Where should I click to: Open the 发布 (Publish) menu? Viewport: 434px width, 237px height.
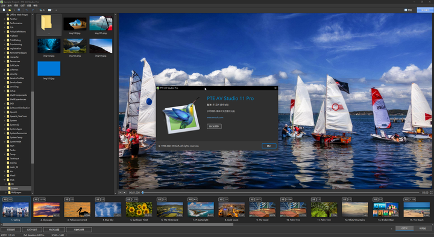[10, 5]
